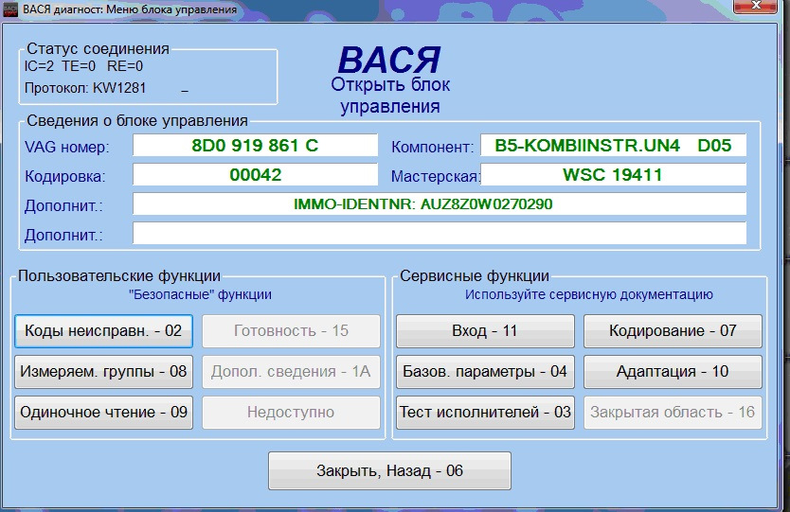Click the disabled Недоступно button
The image size is (790, 512).
pyautogui.click(x=291, y=413)
